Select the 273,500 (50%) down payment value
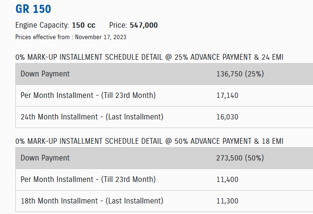Viewport: 313px width, 214px height. [x=240, y=158]
